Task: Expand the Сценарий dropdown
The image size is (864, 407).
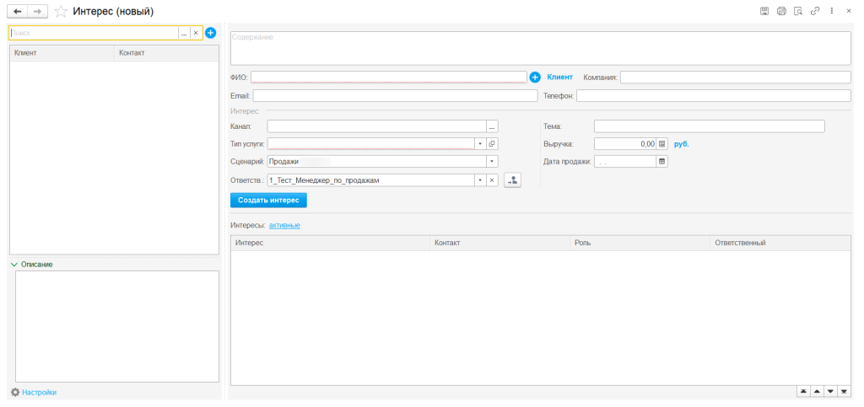Action: tap(492, 162)
